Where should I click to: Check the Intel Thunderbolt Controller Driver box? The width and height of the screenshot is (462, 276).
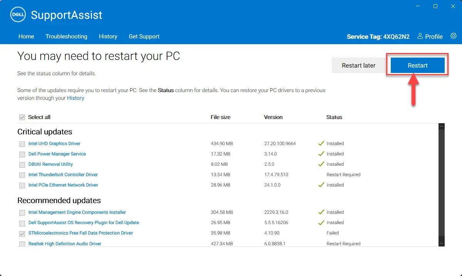click(x=22, y=175)
